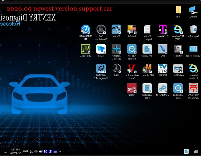Launch the Diagnosis Stop shortcut

pyautogui.click(x=178, y=91)
